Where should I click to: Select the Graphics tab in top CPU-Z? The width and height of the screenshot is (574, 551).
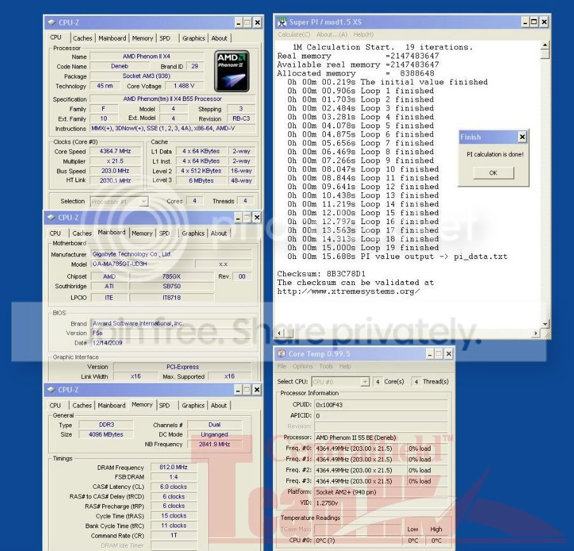click(194, 38)
